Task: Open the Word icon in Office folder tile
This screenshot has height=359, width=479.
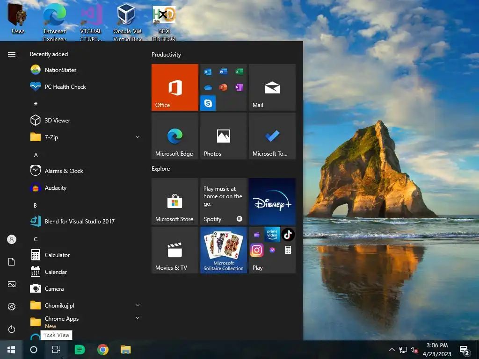Action: [x=223, y=72]
